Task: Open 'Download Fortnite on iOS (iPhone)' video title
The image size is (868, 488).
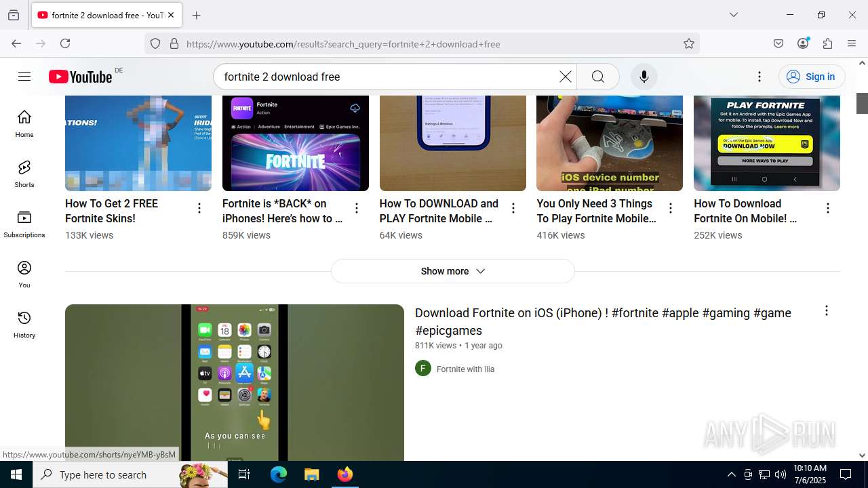Action: coord(603,321)
